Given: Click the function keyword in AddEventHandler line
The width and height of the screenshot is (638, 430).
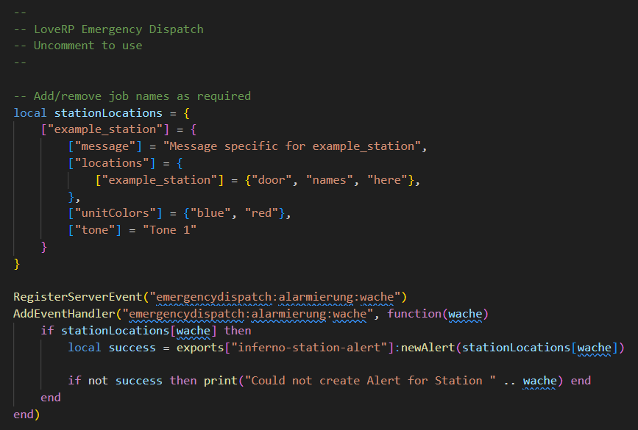Looking at the screenshot, I should (x=414, y=314).
